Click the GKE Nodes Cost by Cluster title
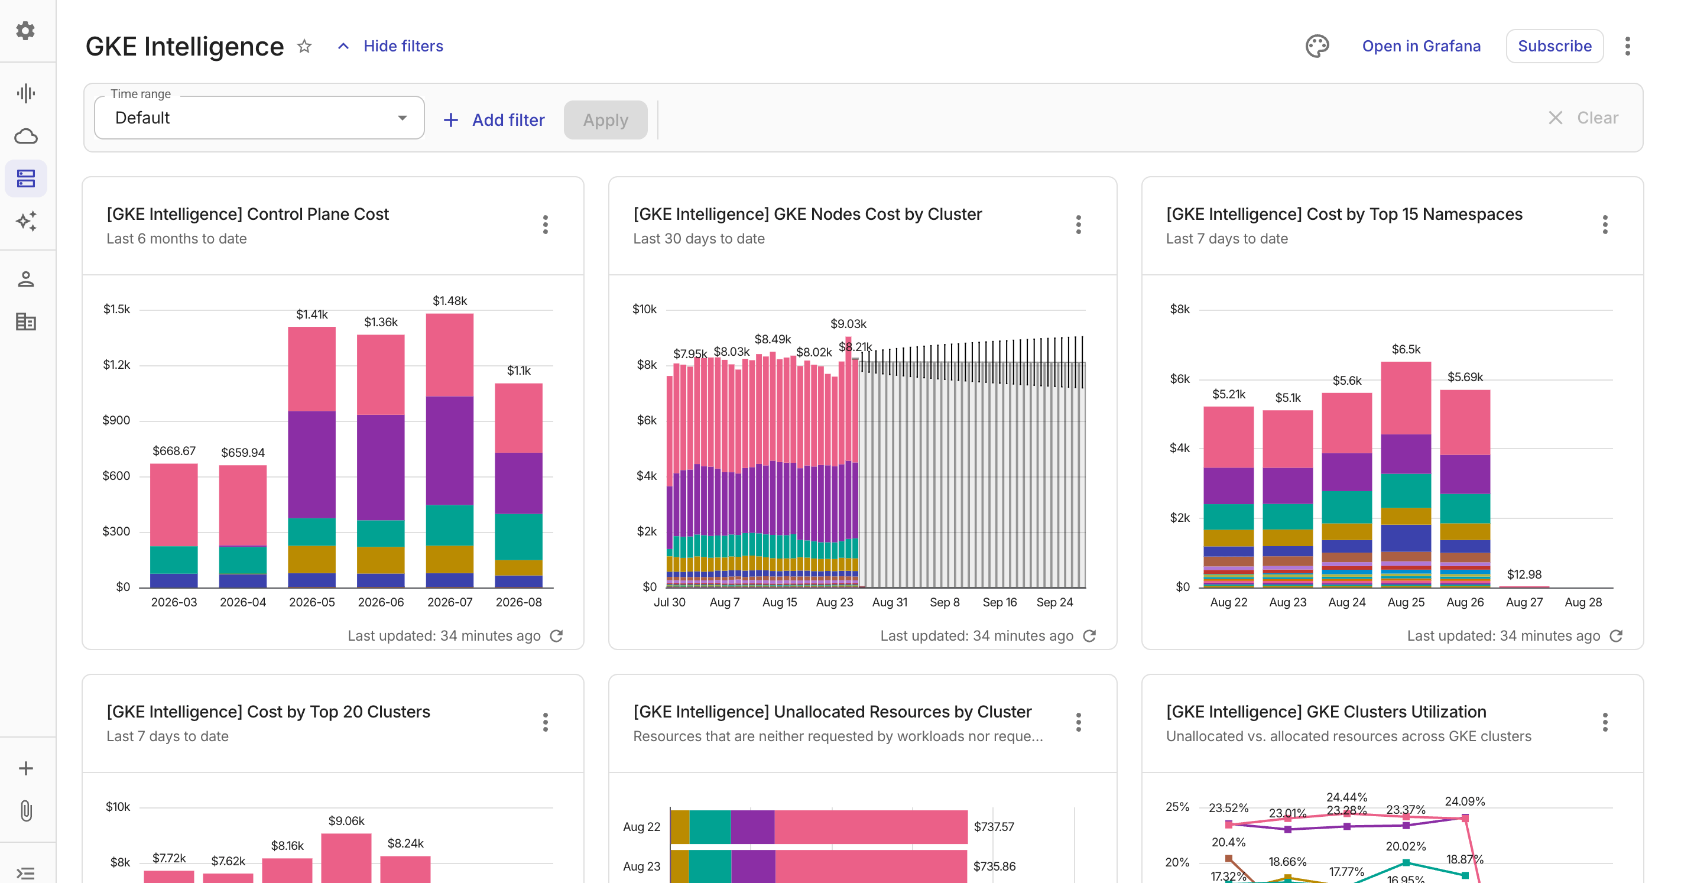This screenshot has width=1681, height=883. [807, 214]
